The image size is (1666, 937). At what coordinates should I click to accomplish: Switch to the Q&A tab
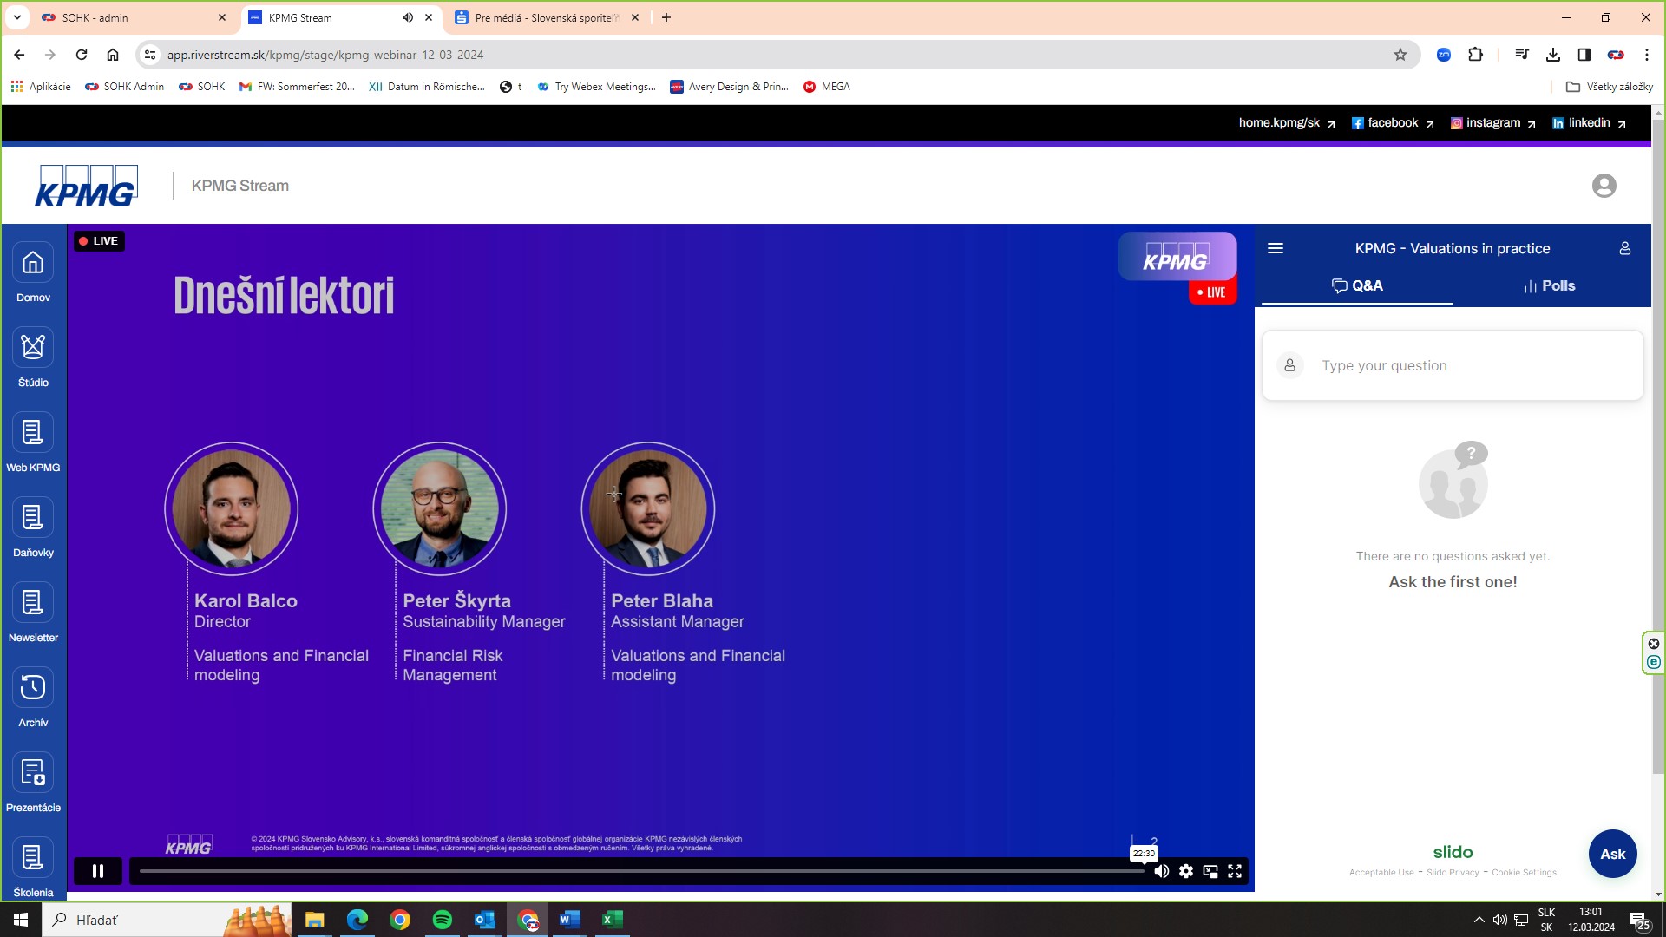click(x=1357, y=285)
